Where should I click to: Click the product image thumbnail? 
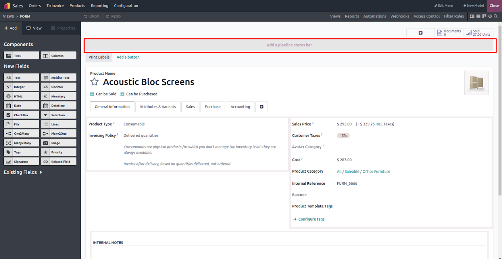click(476, 83)
